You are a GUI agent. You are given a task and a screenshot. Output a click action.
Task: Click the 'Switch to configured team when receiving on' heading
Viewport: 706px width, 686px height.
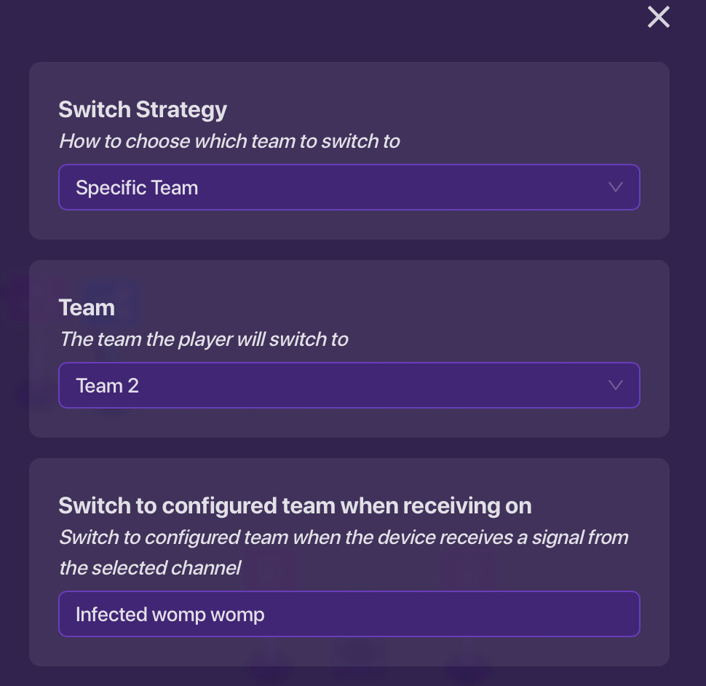(x=295, y=505)
